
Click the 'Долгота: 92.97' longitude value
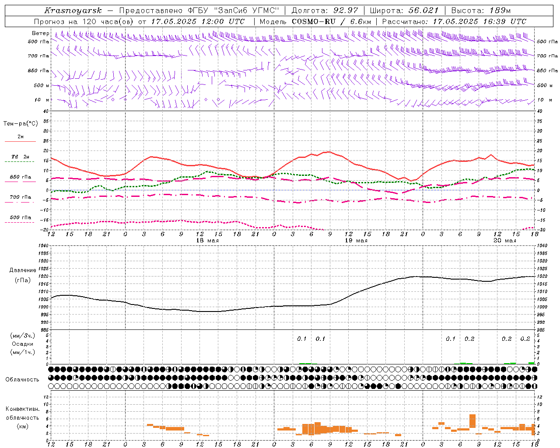click(x=325, y=10)
